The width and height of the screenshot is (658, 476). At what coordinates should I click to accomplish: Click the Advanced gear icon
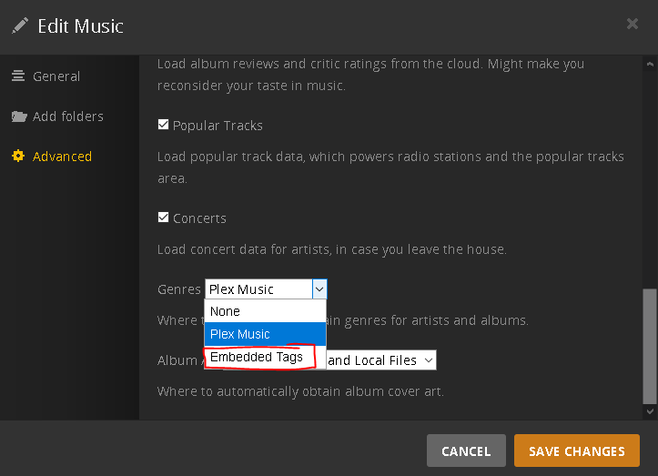coord(18,157)
